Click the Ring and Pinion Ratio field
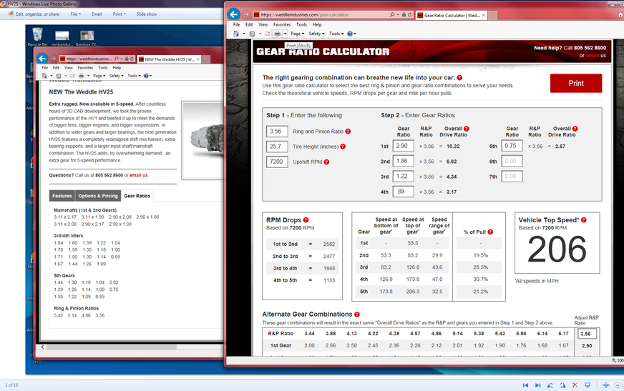This screenshot has height=391, width=624. (x=277, y=131)
